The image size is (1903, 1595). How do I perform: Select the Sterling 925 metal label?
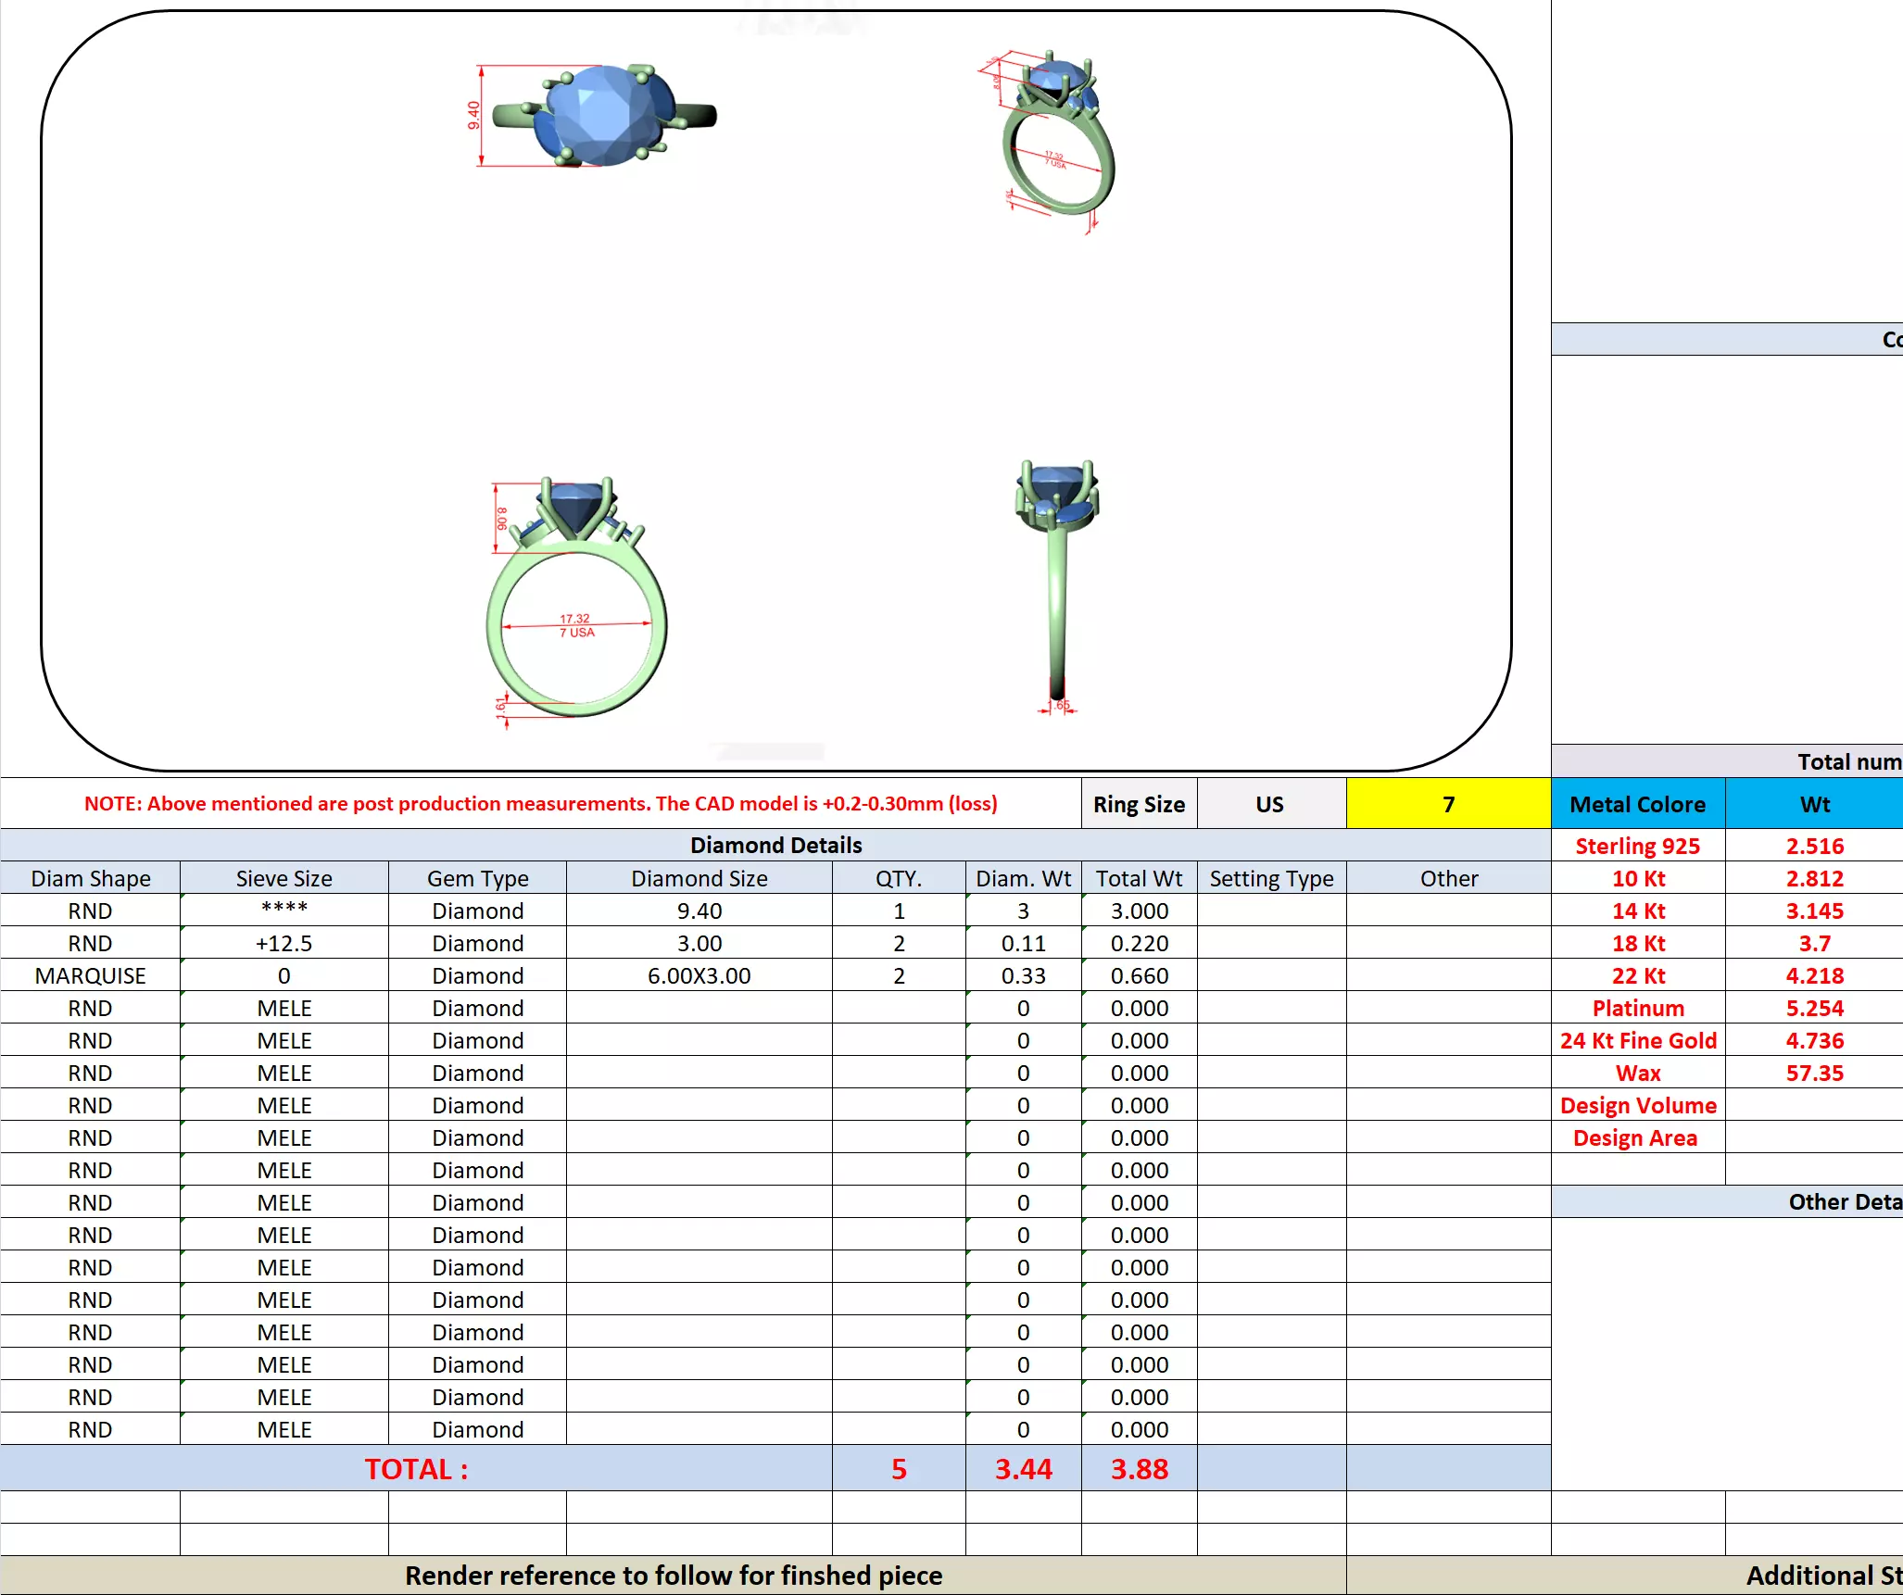1637,846
